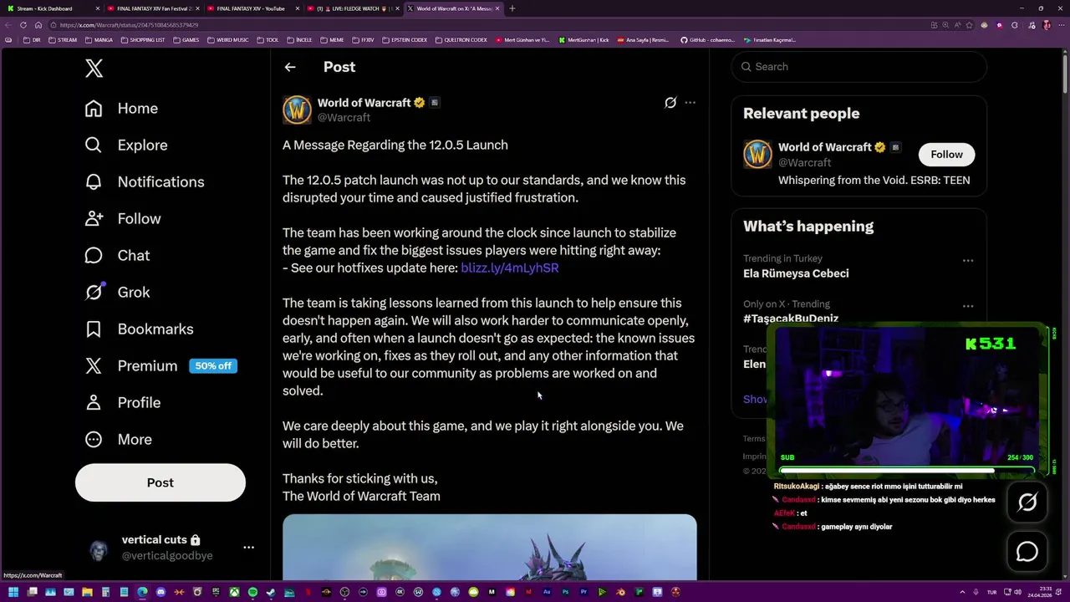Click the white Post button
Image resolution: width=1070 pixels, height=602 pixels.
160,482
